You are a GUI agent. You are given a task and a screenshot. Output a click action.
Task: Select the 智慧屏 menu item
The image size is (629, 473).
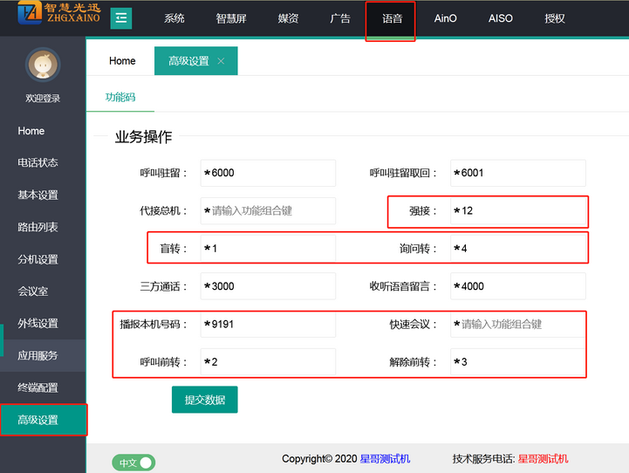[x=231, y=18]
